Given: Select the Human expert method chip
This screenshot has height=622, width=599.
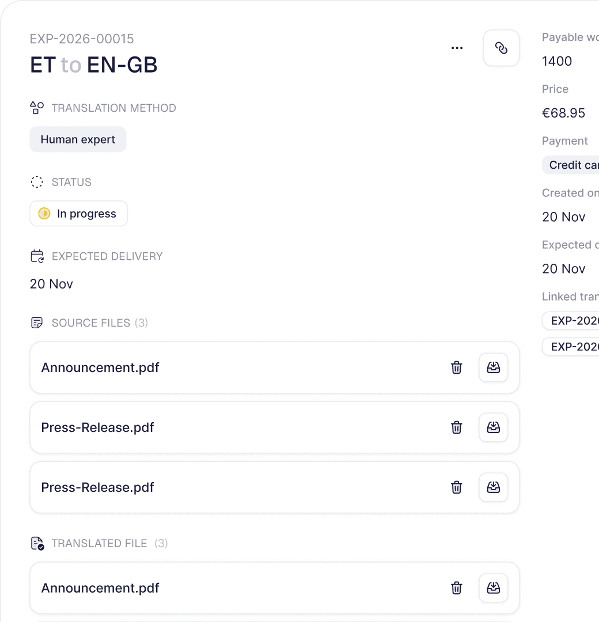Looking at the screenshot, I should coord(78,139).
